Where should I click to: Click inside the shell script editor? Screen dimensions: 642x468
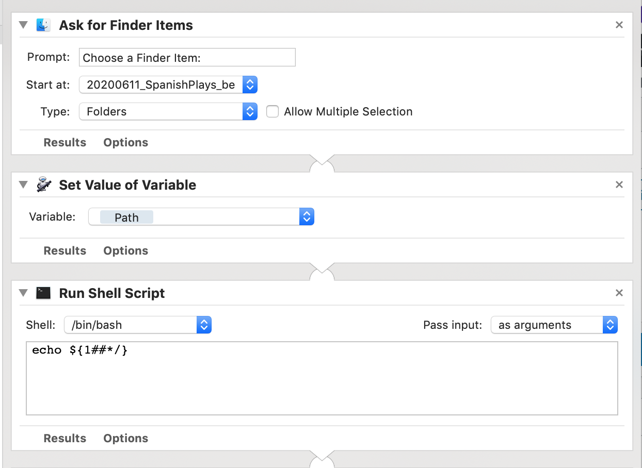321,381
